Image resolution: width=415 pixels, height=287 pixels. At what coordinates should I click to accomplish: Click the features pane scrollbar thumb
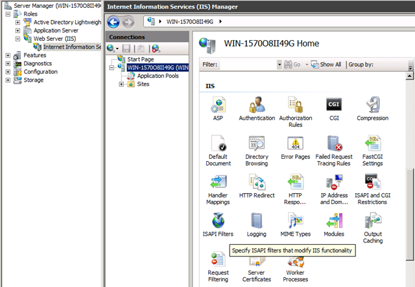[409, 214]
